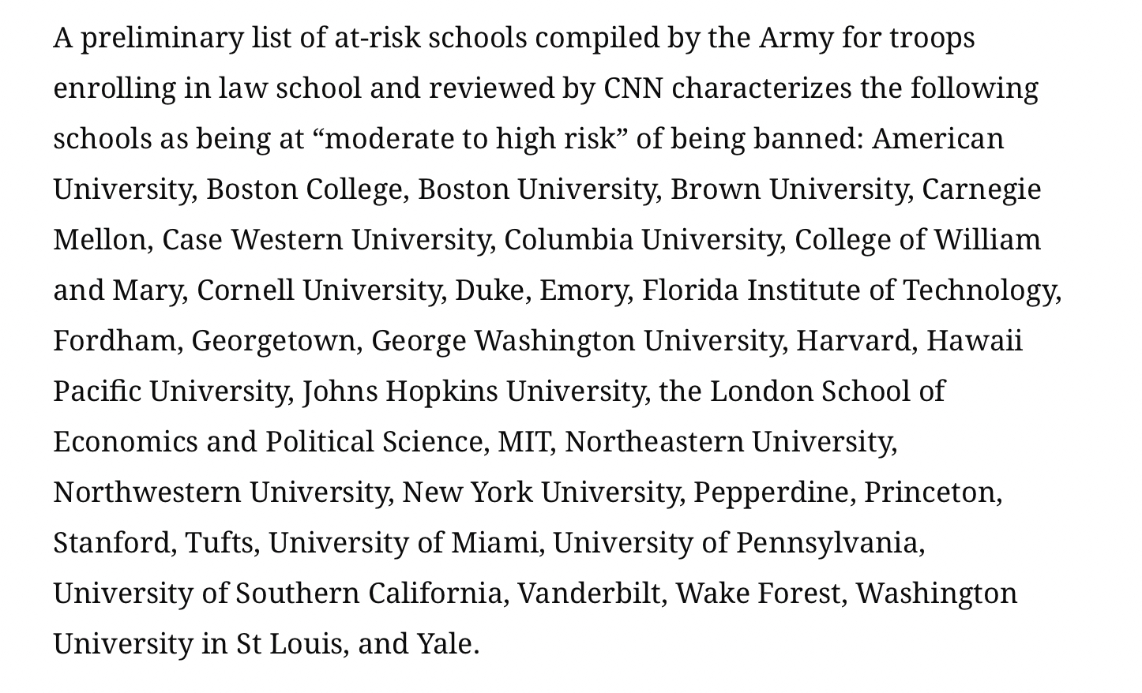This screenshot has height=693, width=1142.
Task: Click the phrase "moderate to high risk"
Action: tap(470, 139)
